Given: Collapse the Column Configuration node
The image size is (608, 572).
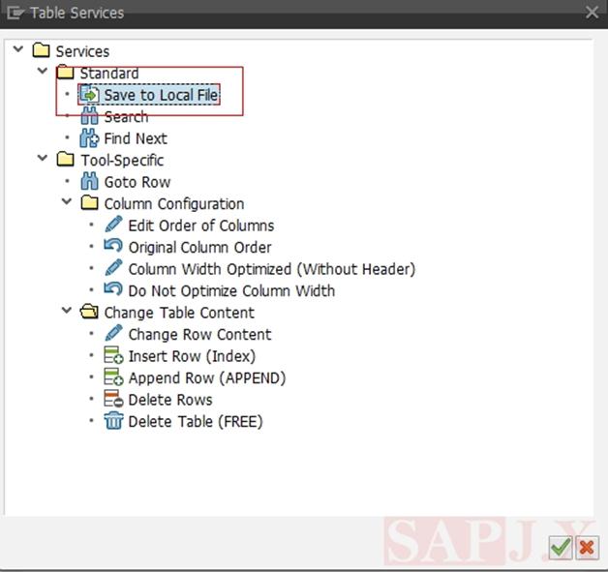Looking at the screenshot, I should click(x=67, y=202).
